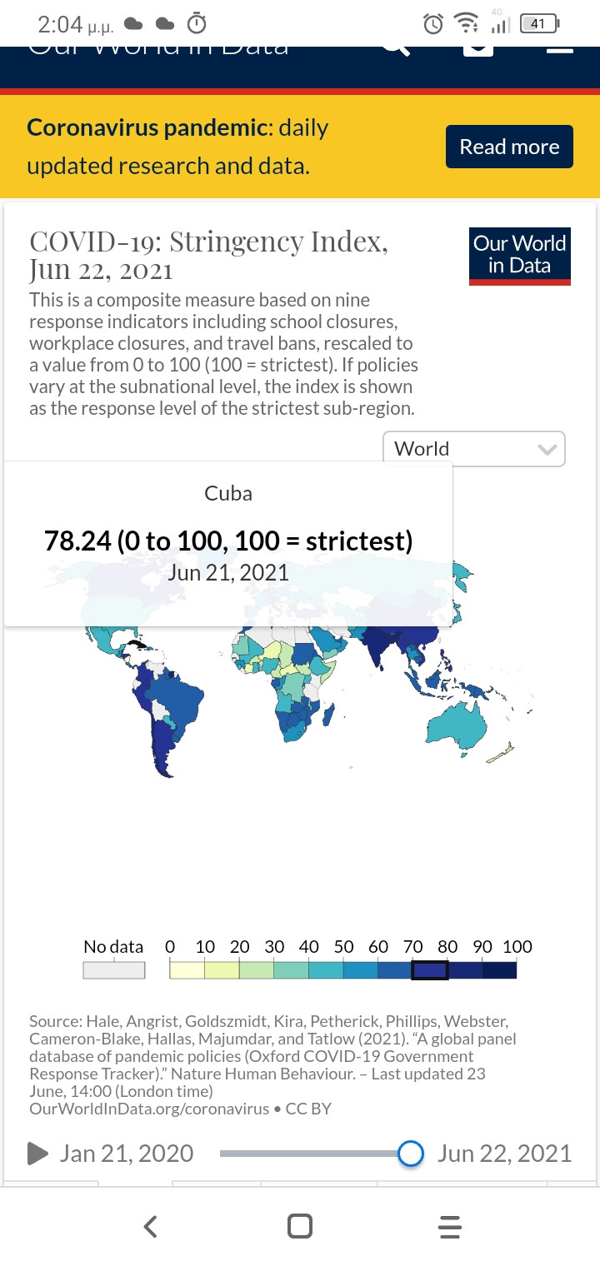Select the No data legend swatch
600x1266 pixels.
coord(114,970)
